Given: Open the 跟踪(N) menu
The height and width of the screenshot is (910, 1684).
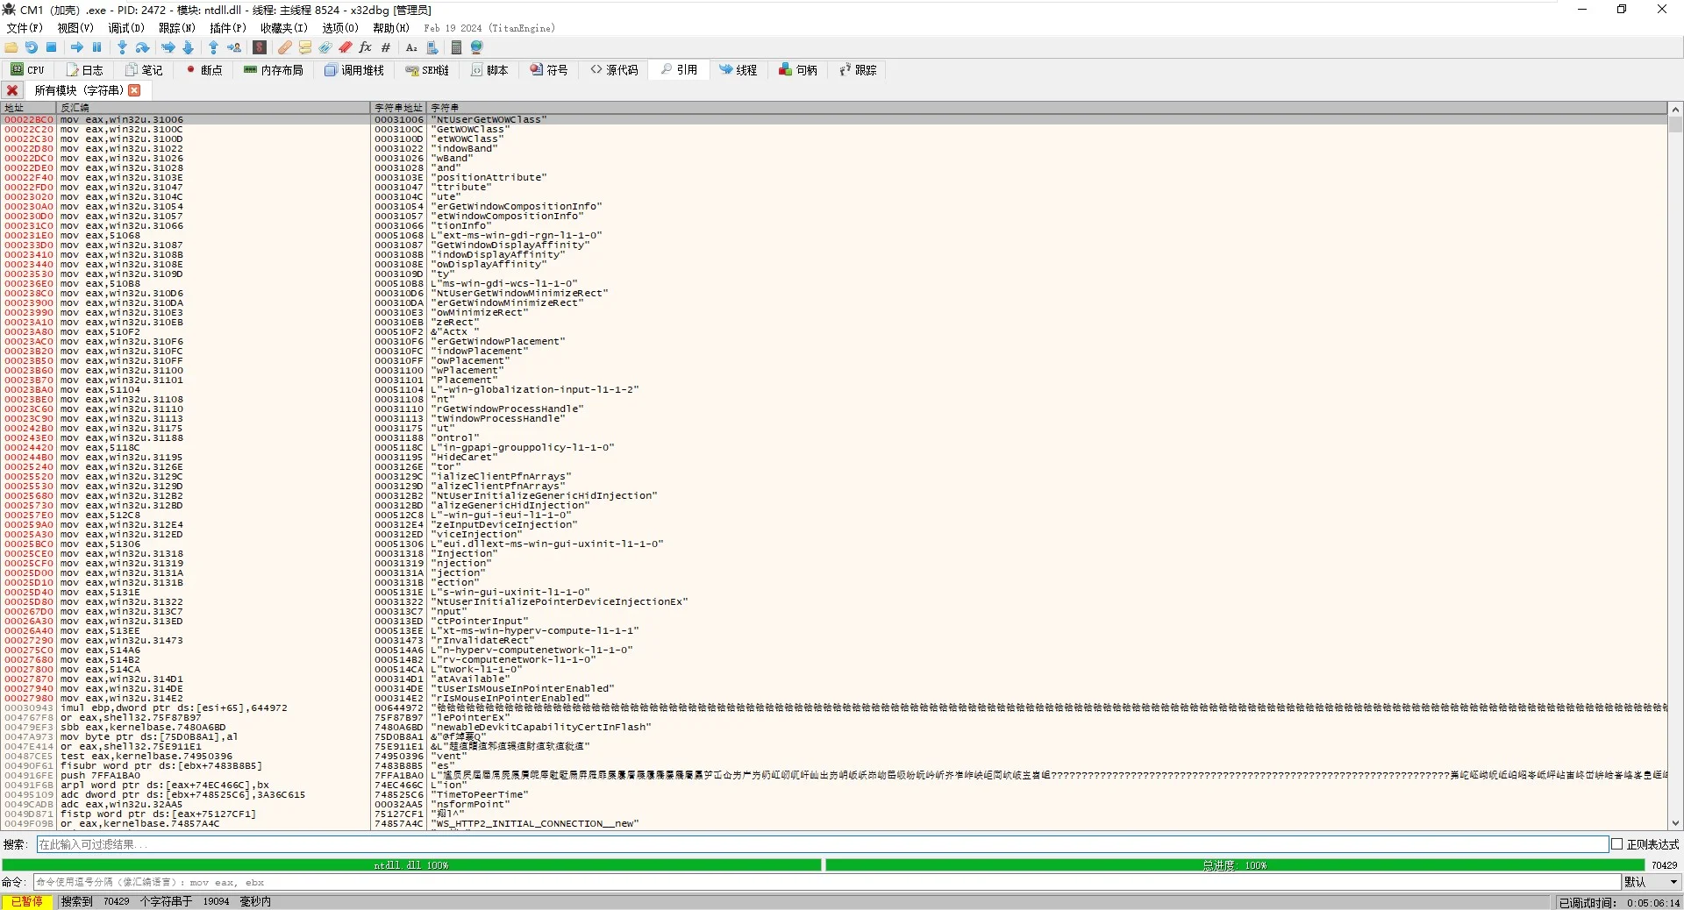Looking at the screenshot, I should tap(177, 28).
